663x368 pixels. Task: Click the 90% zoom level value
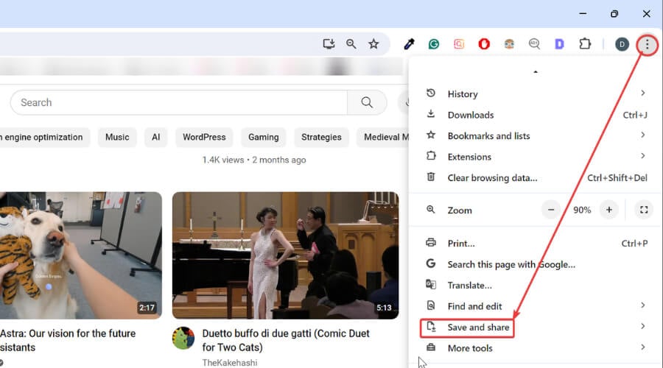click(x=582, y=210)
